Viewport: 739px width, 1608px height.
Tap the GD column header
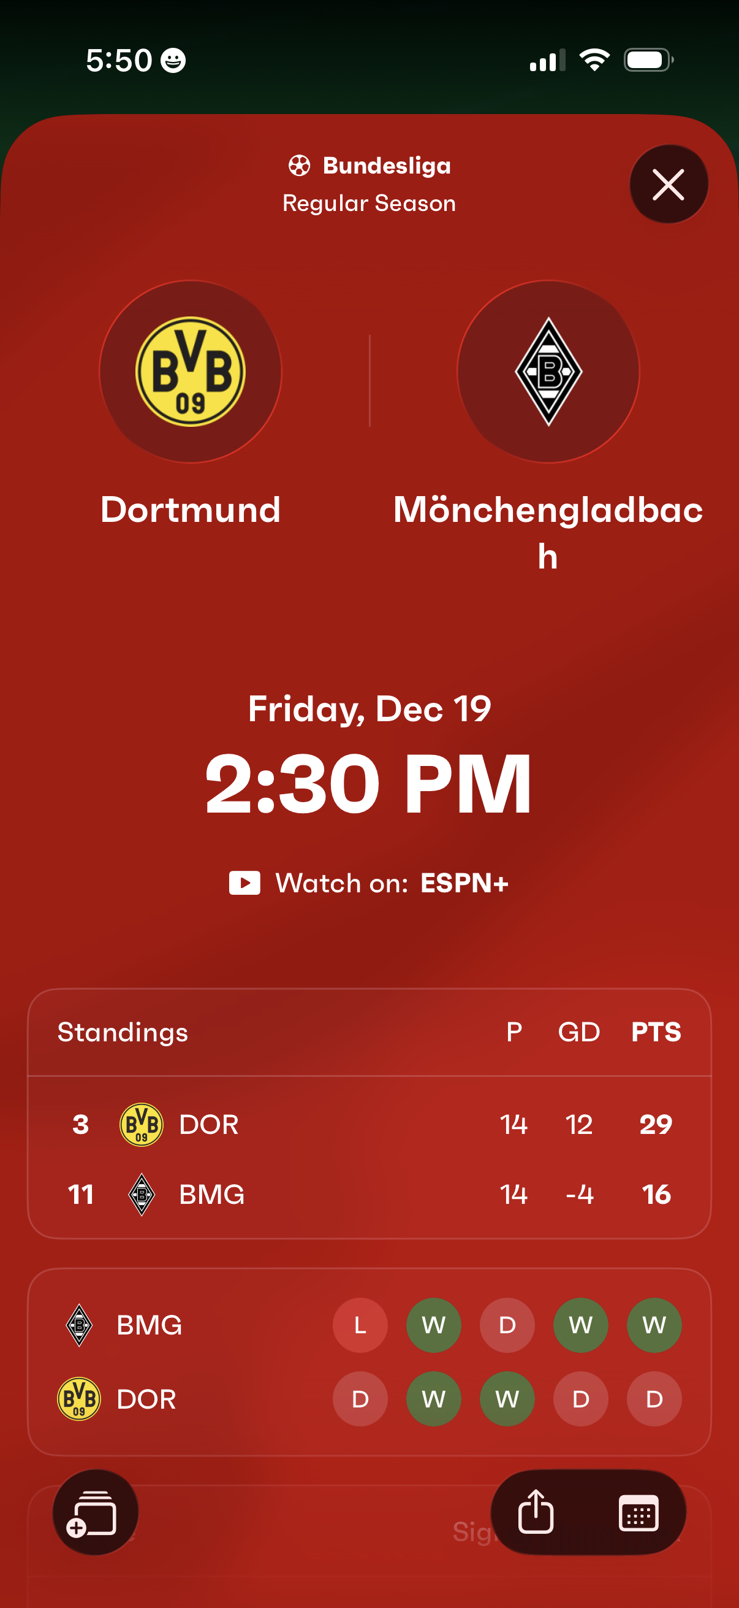(x=578, y=1032)
